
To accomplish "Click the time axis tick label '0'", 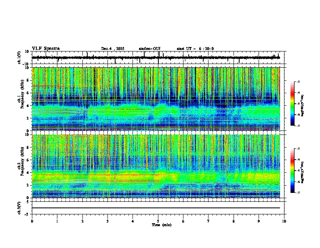I will pyautogui.click(x=32, y=221).
